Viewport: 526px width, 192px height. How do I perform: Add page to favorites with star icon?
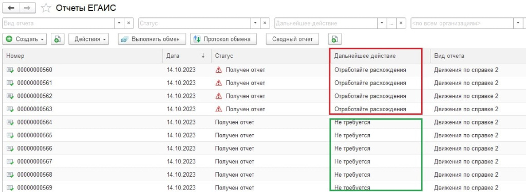point(46,8)
